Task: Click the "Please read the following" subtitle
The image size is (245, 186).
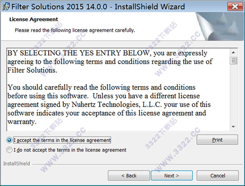Action: [x=75, y=30]
